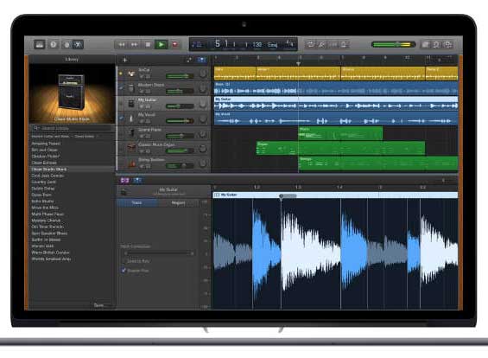Viewport: 488px width, 358px height.
Task: Select the My Guitar region header in editor
Action: click(335, 195)
